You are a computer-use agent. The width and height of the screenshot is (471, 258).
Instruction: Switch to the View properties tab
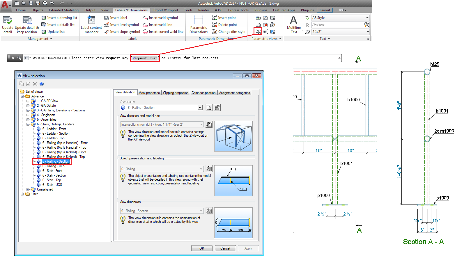[149, 93]
